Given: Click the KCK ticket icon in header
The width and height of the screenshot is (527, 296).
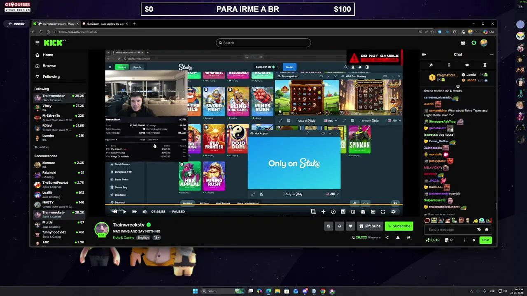Looking at the screenshot, I should [x=463, y=43].
